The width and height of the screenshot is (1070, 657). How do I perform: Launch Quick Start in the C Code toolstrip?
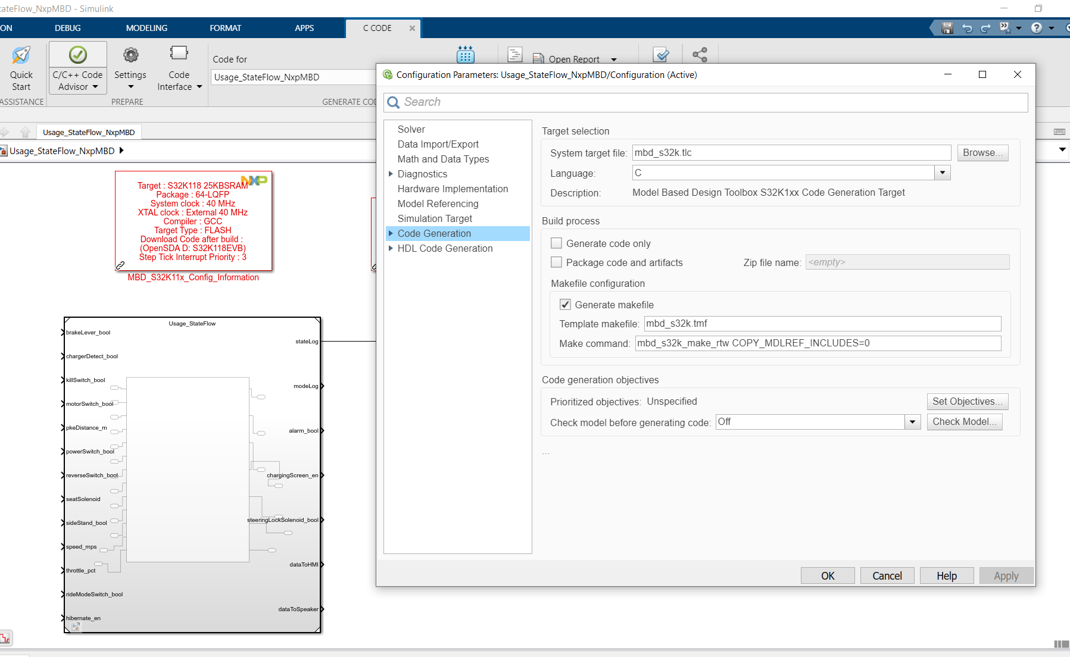pyautogui.click(x=21, y=67)
